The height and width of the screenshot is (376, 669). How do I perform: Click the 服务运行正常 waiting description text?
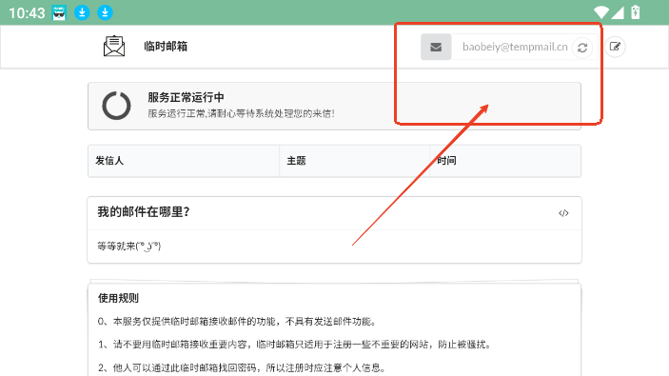tap(241, 113)
